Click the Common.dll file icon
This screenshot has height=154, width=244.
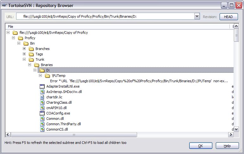tap(42, 119)
